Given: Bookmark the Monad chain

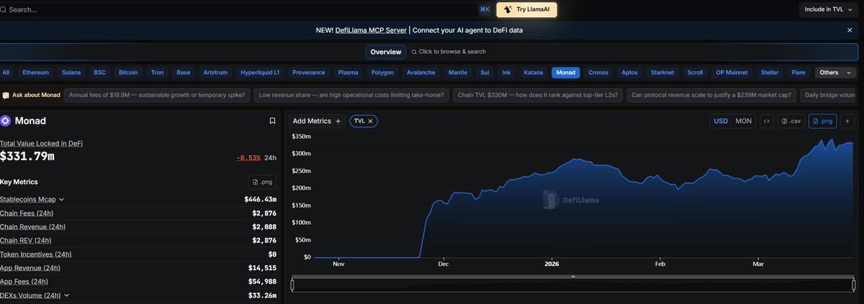Looking at the screenshot, I should pos(272,121).
